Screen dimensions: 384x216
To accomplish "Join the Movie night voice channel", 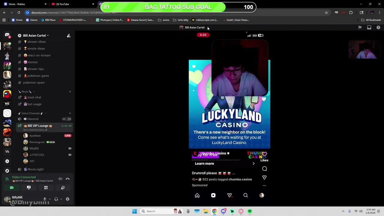I will [x=44, y=169].
